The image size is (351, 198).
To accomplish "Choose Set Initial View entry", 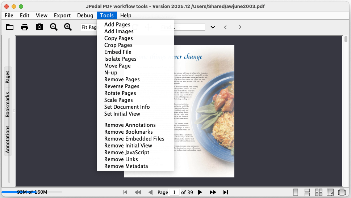I will pyautogui.click(x=135, y=114).
